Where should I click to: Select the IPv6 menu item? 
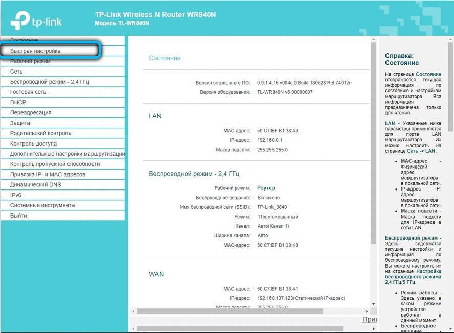[16, 195]
